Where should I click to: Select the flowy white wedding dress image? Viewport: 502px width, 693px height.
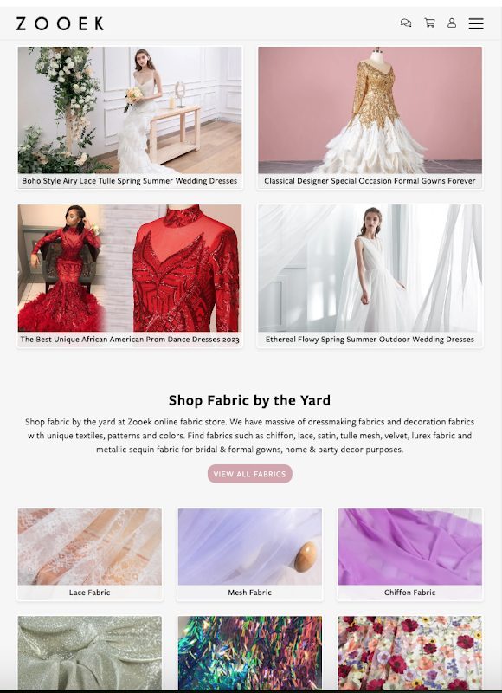pos(370,268)
